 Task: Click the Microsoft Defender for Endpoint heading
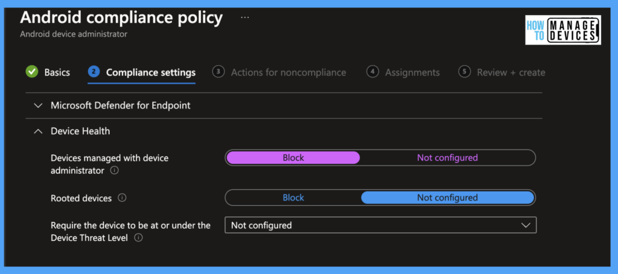121,105
